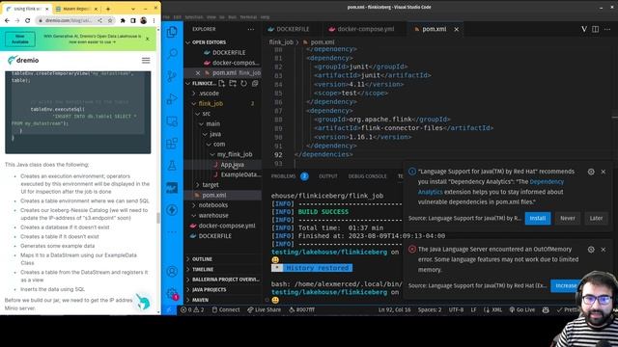
Task: Open Dremio site hamburger menu in Chrome
Action: tap(146, 60)
